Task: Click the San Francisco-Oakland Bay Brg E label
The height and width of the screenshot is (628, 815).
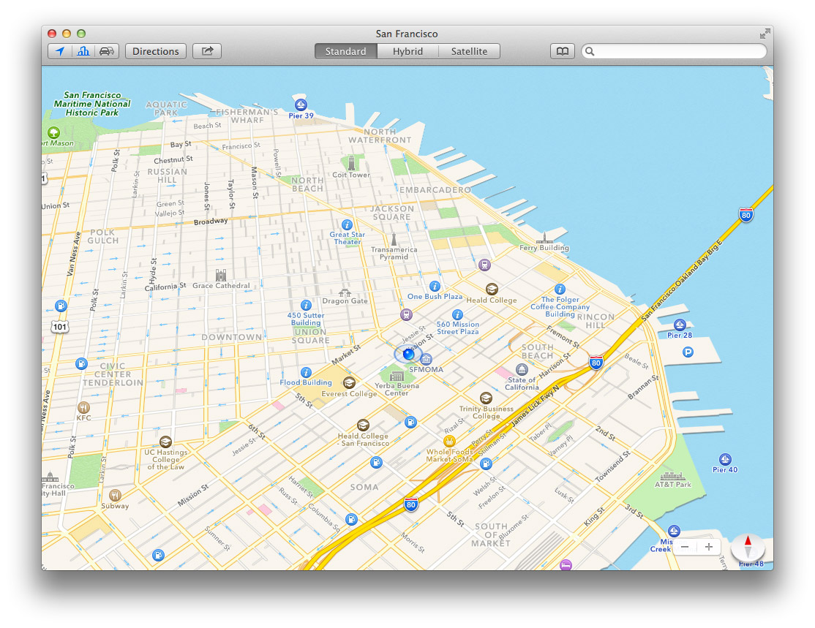Action: (681, 281)
